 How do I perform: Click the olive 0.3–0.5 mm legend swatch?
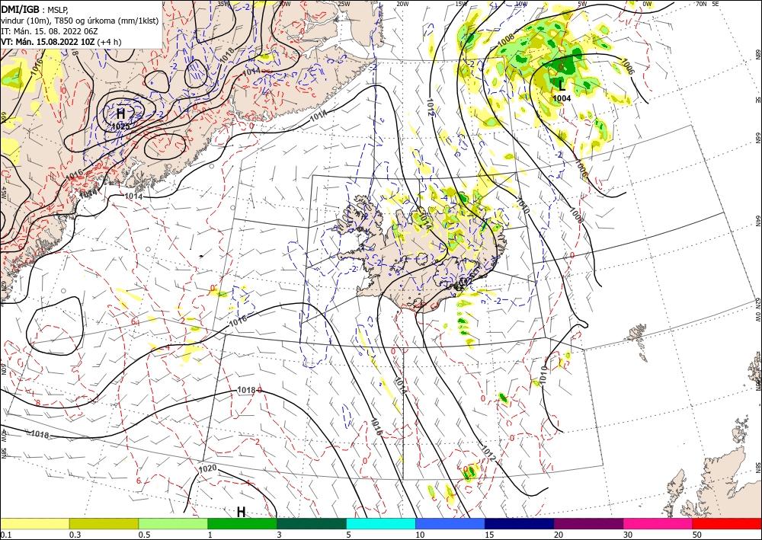click(x=104, y=523)
